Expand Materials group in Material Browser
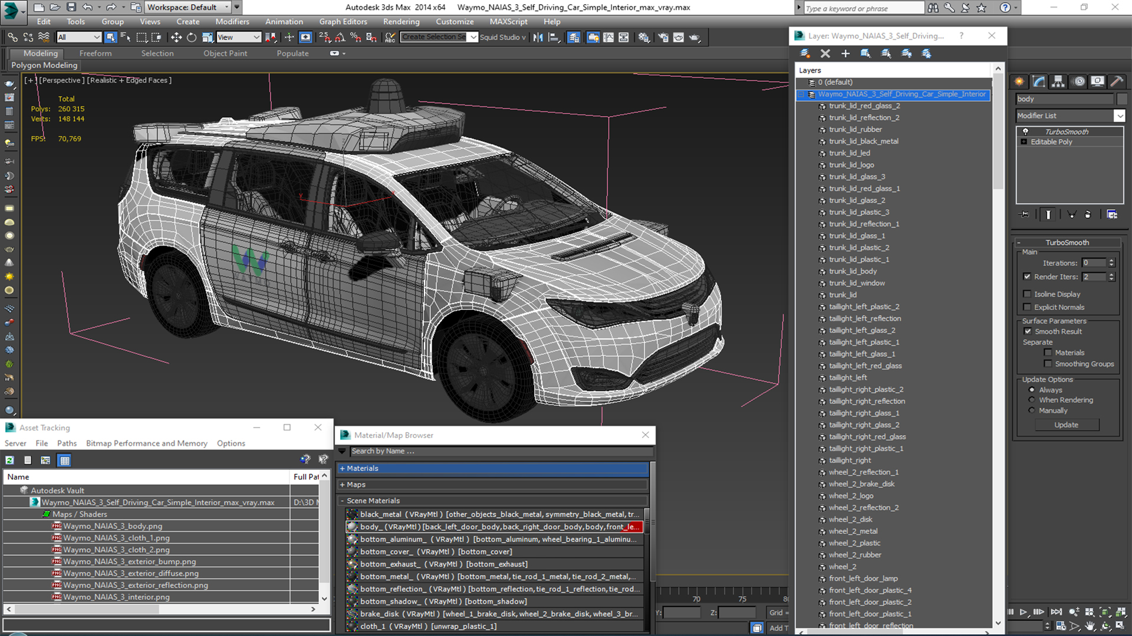The height and width of the screenshot is (636, 1132). tap(343, 469)
